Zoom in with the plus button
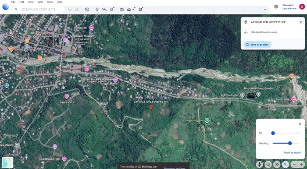The image size is (307, 169). pyautogui.click(x=301, y=165)
